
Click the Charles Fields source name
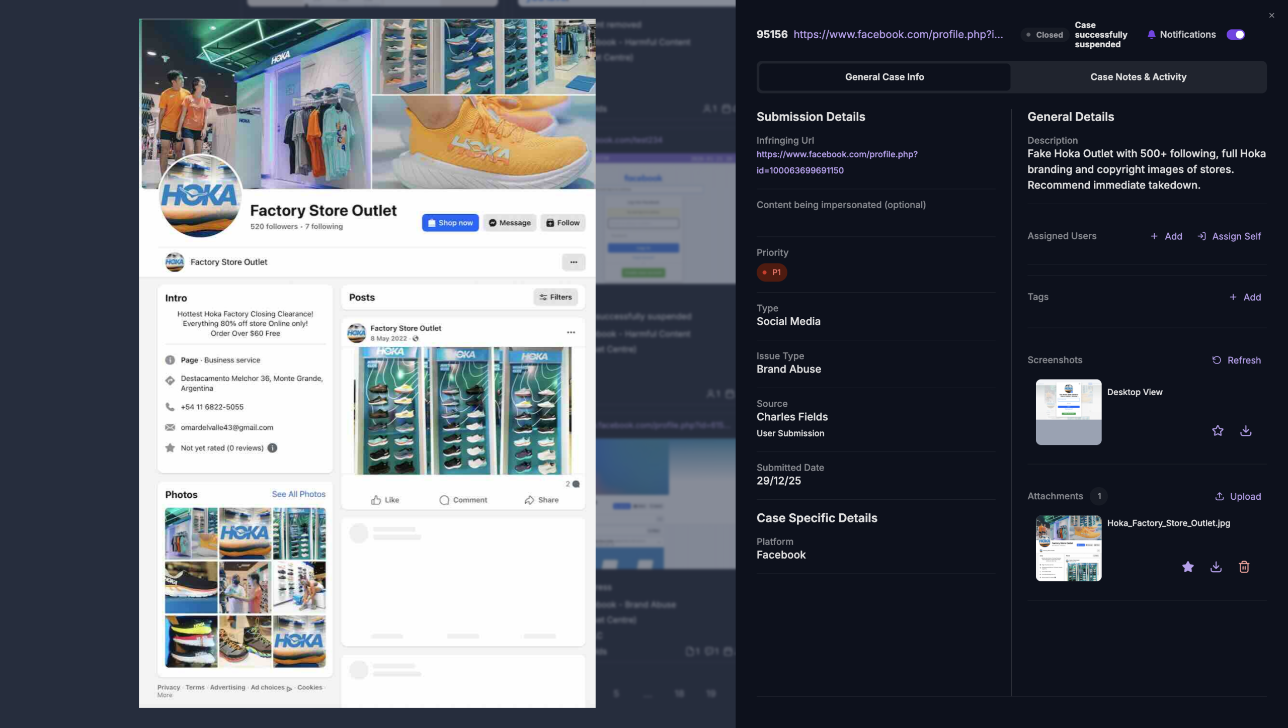[792, 417]
